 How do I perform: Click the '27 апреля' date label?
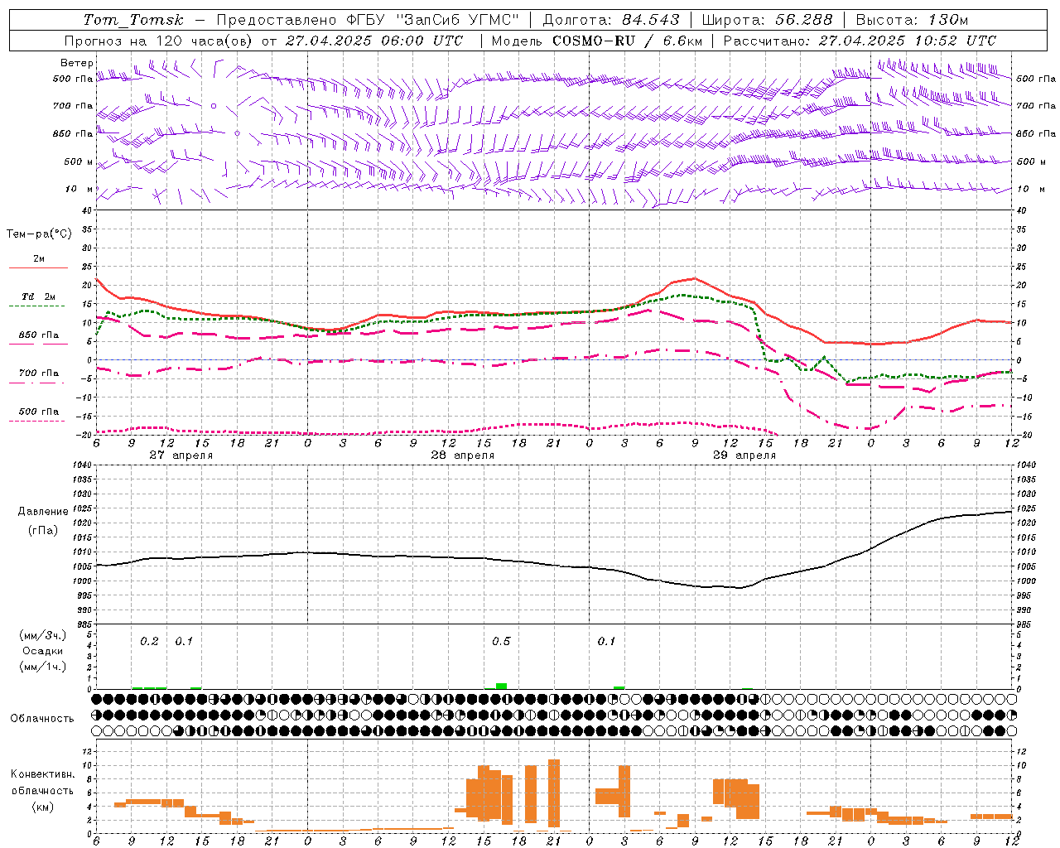(181, 455)
